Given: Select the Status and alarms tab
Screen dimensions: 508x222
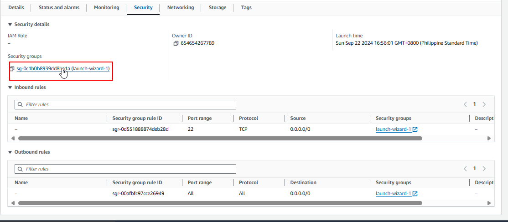Looking at the screenshot, I should [59, 8].
